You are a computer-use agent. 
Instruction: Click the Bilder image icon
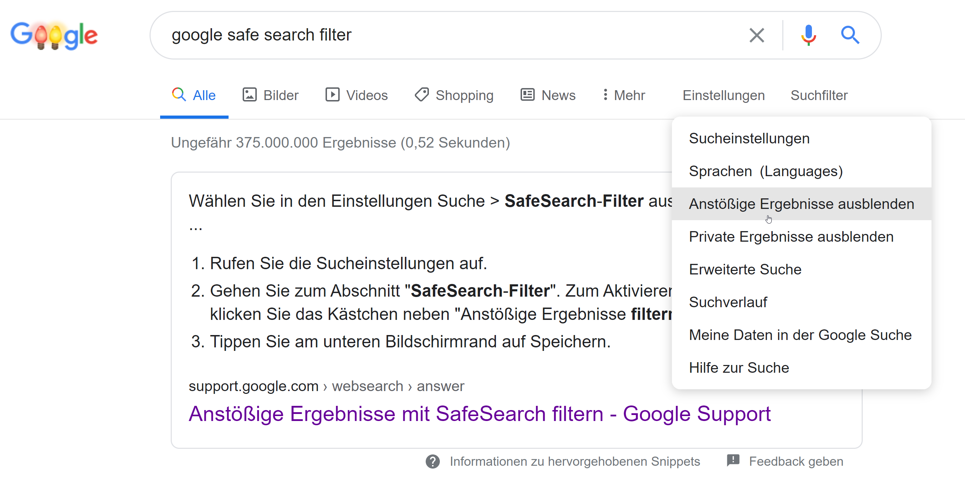(249, 95)
